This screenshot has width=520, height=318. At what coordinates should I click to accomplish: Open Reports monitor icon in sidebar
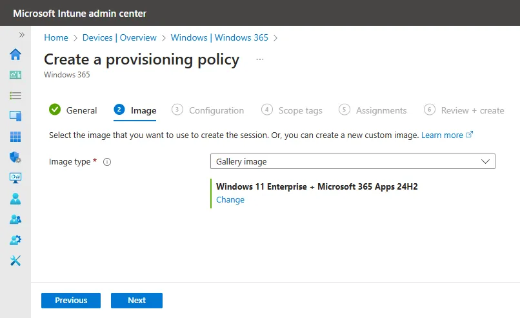(x=15, y=178)
